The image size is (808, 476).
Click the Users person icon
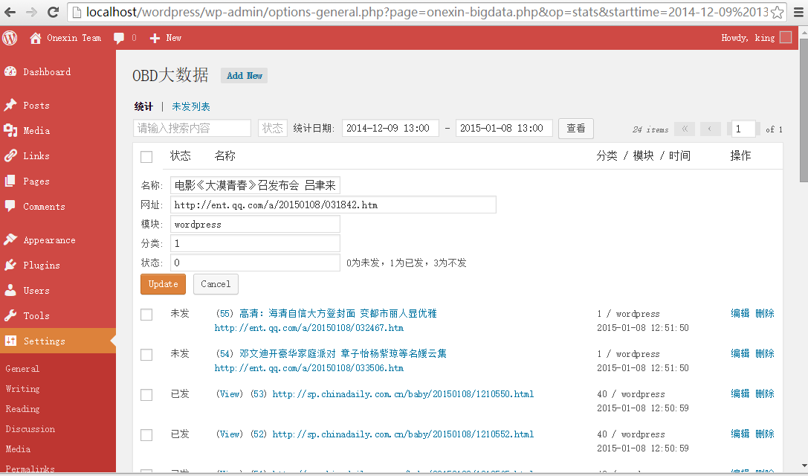10,290
